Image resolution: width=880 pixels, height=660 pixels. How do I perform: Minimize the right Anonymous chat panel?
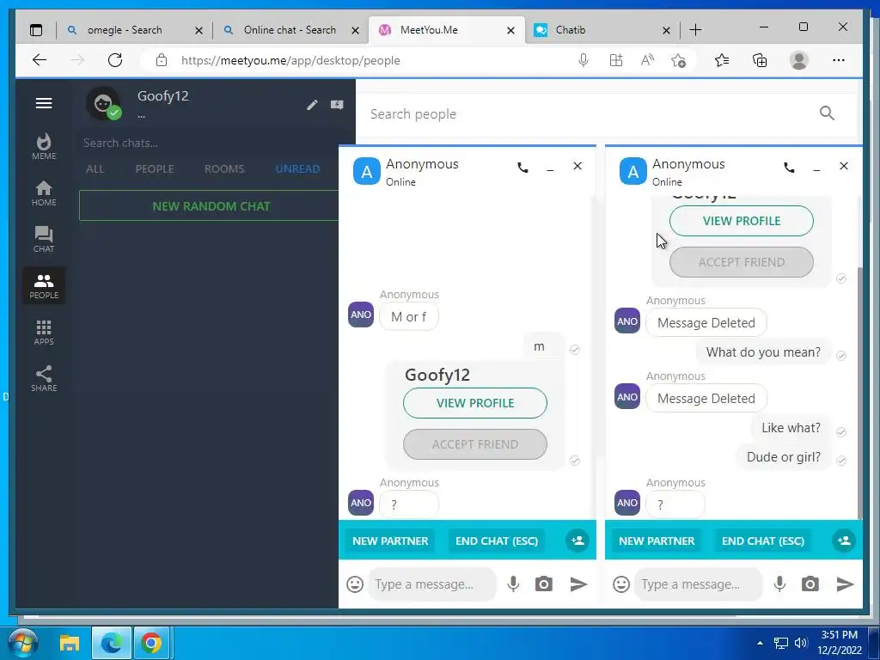pyautogui.click(x=816, y=168)
